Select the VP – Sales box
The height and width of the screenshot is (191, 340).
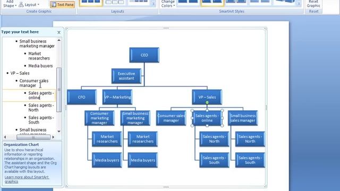207,97
